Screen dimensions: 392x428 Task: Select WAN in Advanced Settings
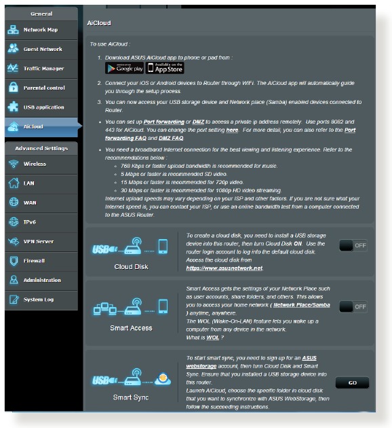[41, 203]
